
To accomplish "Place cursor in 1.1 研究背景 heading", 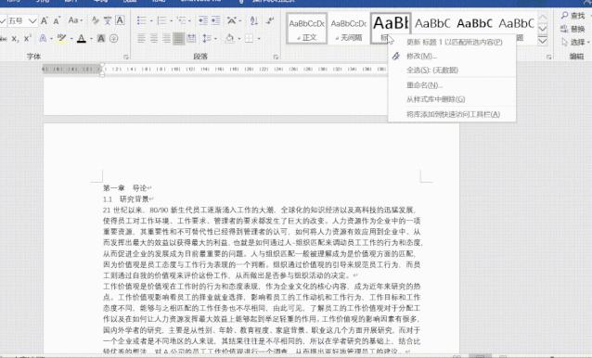I will click(x=128, y=198).
